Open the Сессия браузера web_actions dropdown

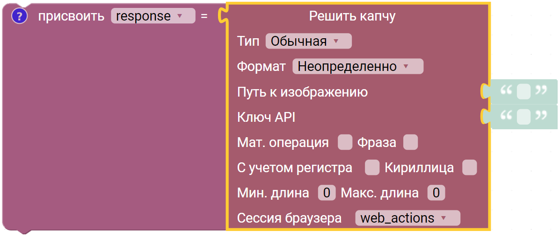pyautogui.click(x=407, y=218)
